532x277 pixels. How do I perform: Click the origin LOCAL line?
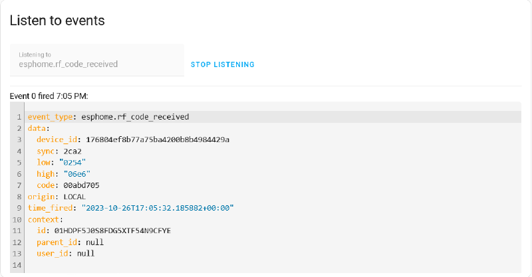click(57, 197)
